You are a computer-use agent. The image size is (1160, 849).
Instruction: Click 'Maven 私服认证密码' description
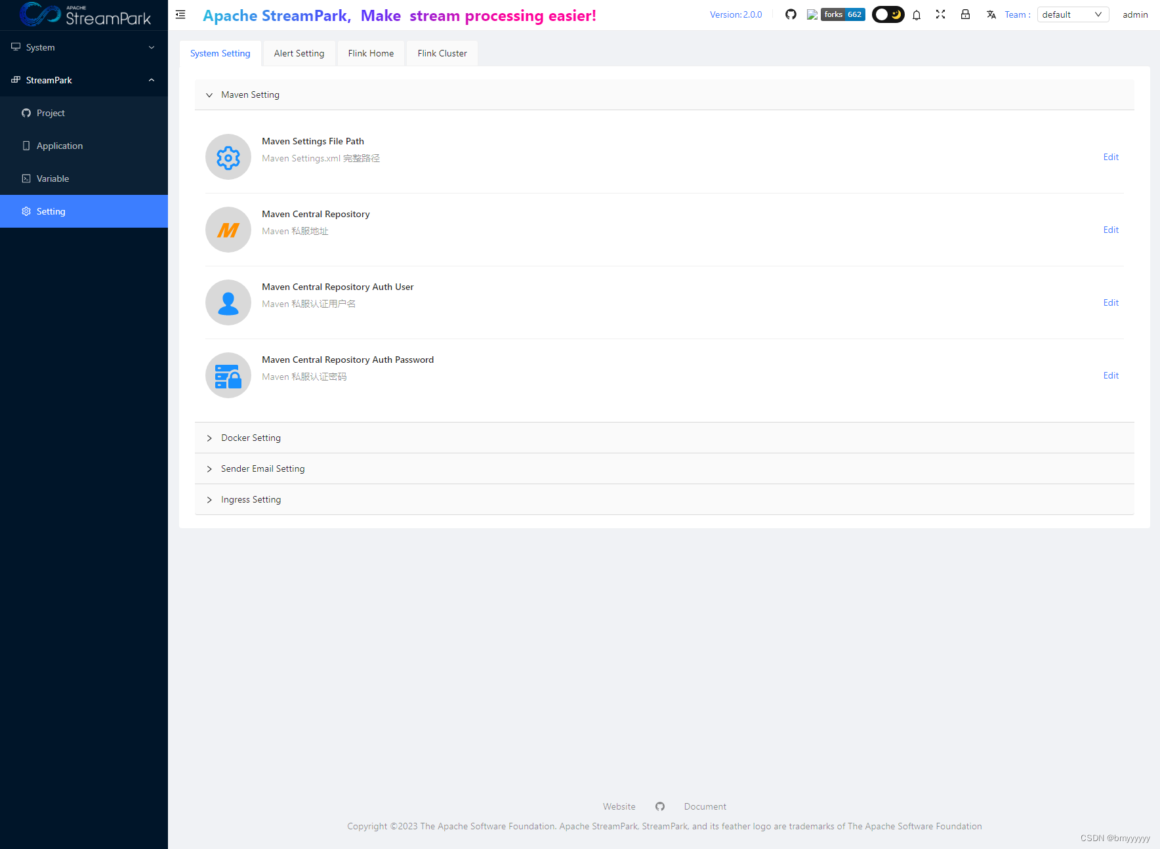pyautogui.click(x=304, y=377)
